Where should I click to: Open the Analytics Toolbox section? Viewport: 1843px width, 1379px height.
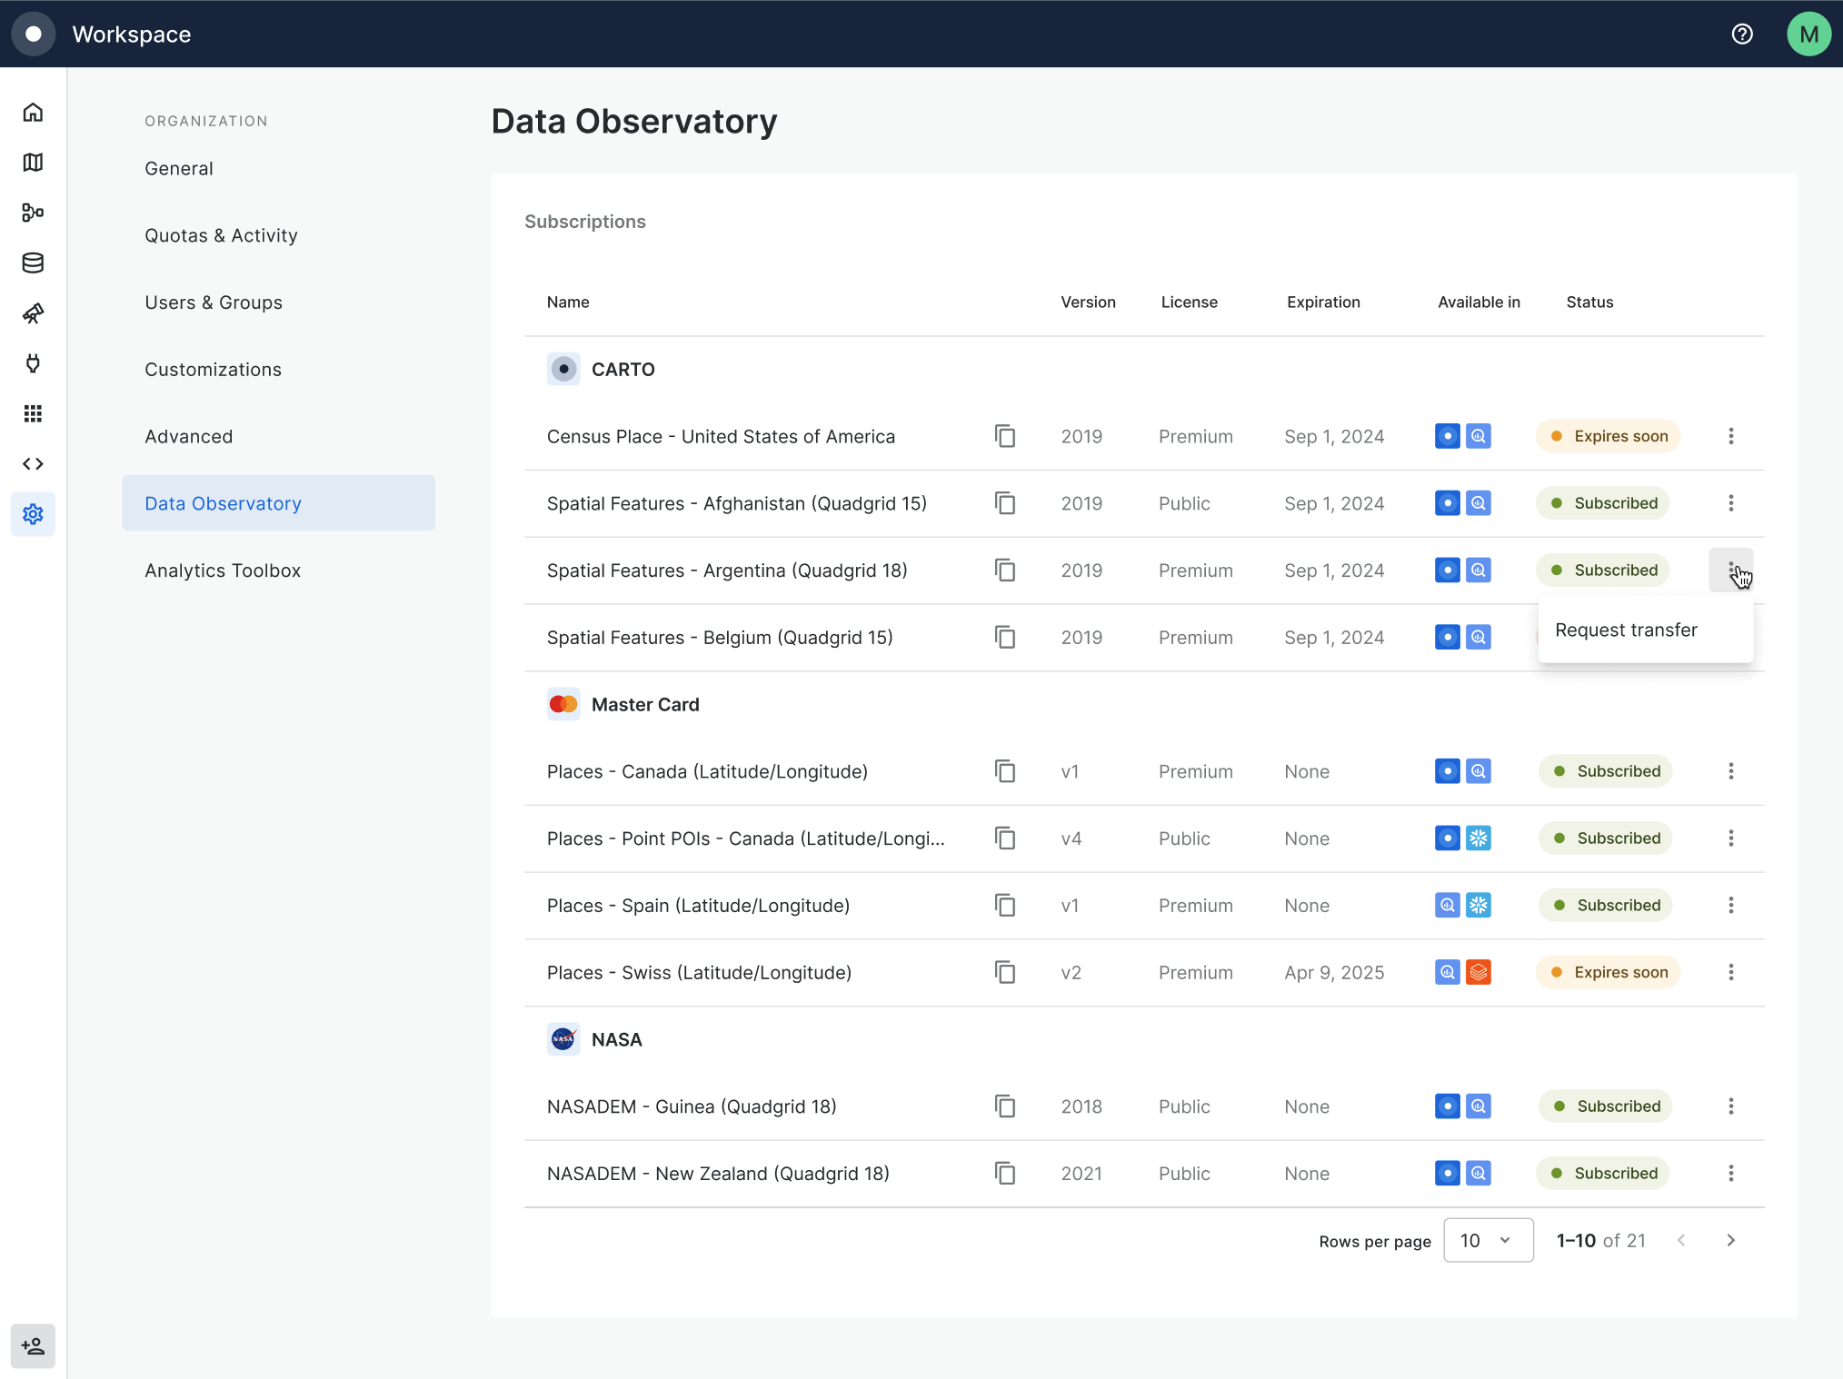pyautogui.click(x=223, y=570)
